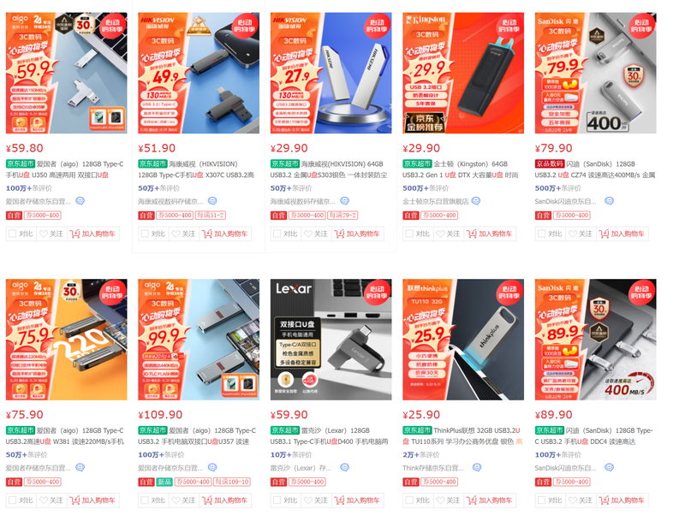This screenshot has width=685, height=521.
Task: Click chat icon beside Kingston flagship store
Action: [x=476, y=201]
